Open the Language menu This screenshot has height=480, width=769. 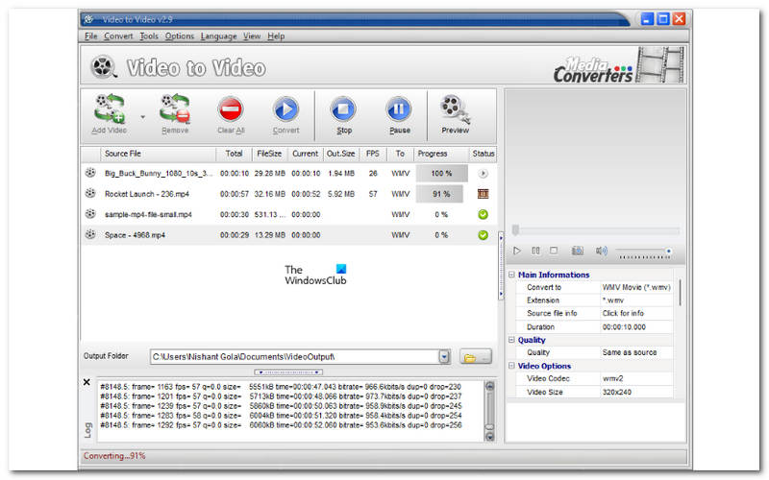coord(218,36)
